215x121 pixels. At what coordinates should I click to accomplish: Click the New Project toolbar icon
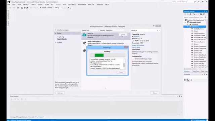pos(18,8)
